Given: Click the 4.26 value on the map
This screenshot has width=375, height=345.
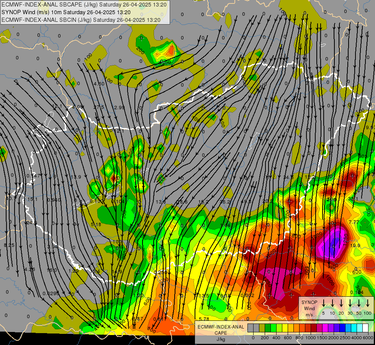Looking at the screenshot, I should 29,269.
